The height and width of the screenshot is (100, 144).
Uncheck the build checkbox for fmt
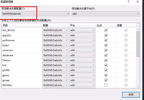106,65
